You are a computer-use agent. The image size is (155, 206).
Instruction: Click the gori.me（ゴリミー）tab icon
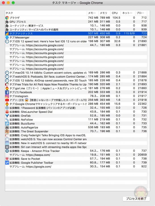point(7,88)
